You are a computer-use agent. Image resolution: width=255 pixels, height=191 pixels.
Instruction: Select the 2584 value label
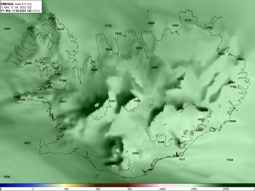click(x=205, y=111)
